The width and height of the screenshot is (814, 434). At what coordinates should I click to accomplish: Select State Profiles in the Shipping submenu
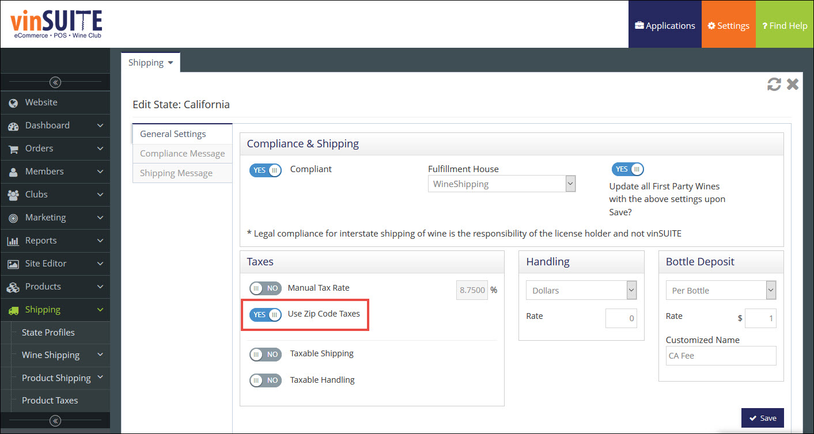(48, 333)
